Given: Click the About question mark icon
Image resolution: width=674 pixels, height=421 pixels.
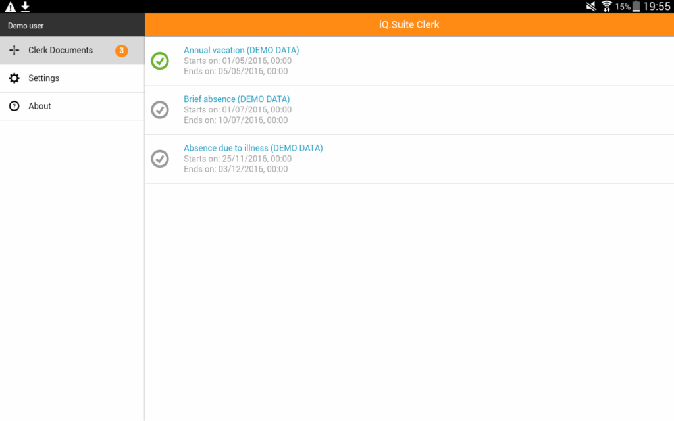Looking at the screenshot, I should pos(14,106).
